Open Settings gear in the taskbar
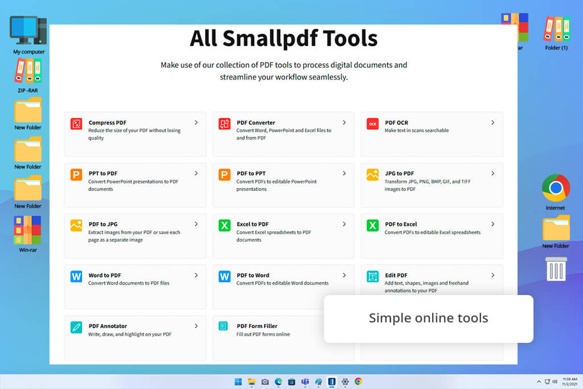 point(345,382)
